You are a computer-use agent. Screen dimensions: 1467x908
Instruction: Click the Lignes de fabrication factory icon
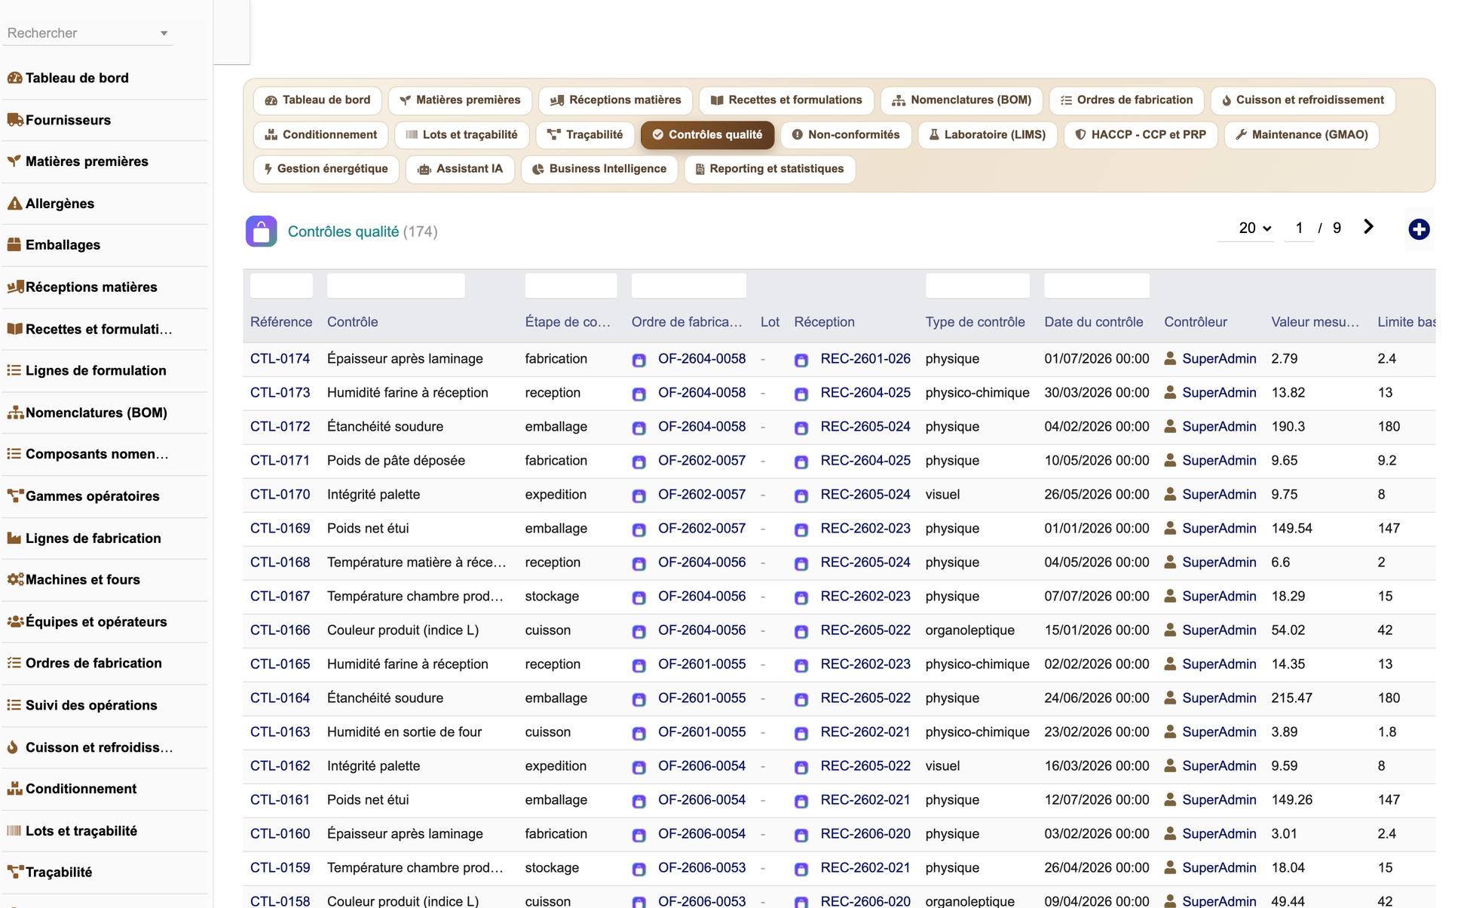pos(14,538)
